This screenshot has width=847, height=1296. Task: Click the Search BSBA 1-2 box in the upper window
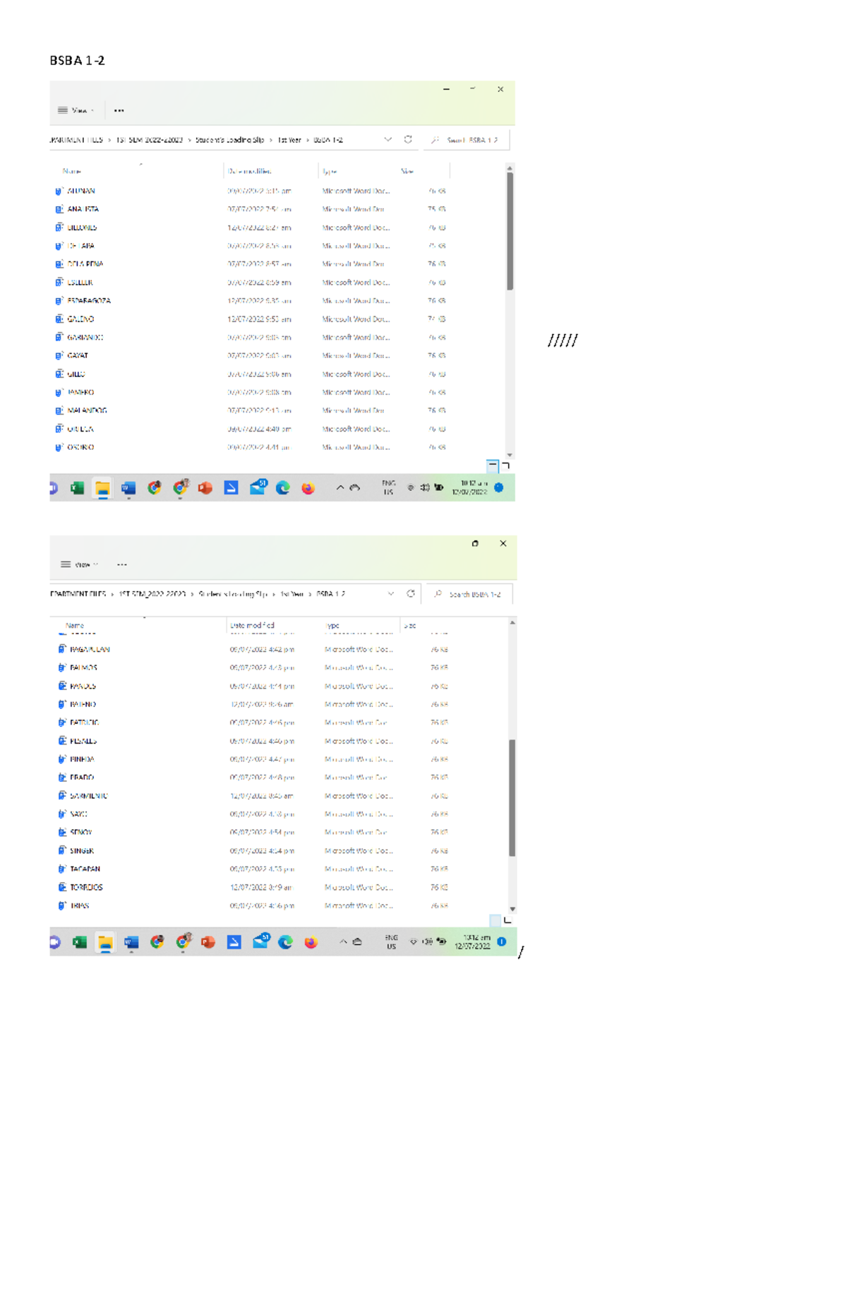pos(467,140)
